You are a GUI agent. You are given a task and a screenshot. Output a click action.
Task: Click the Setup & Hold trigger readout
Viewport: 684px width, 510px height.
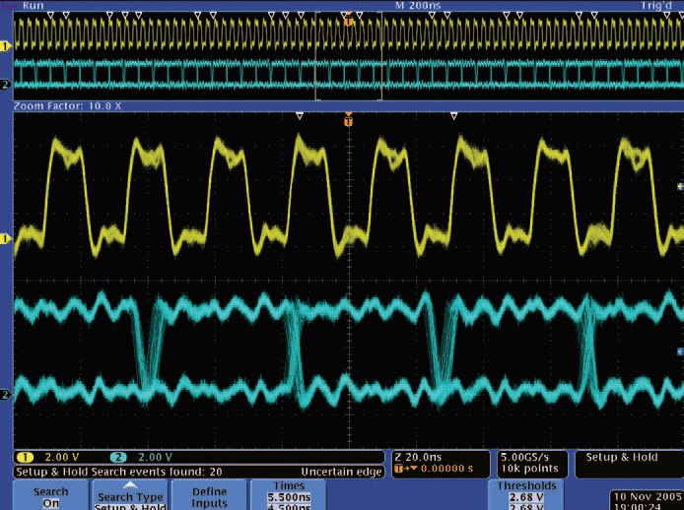point(622,458)
